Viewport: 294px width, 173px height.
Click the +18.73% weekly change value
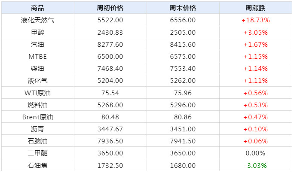[x=255, y=20]
